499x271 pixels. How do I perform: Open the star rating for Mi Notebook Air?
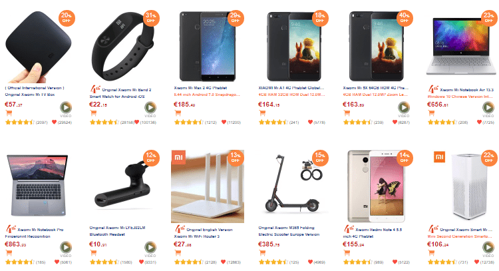pos(442,122)
